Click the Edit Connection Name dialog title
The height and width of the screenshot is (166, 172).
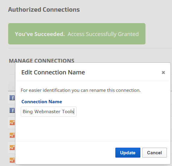[53, 72]
